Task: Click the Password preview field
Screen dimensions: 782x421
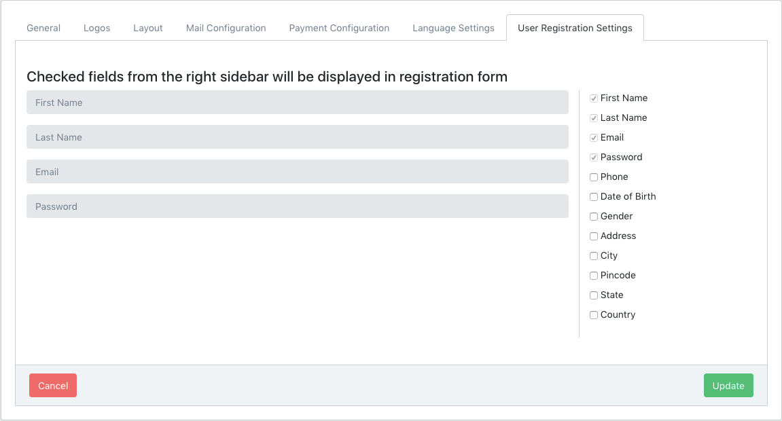Action: tap(297, 206)
